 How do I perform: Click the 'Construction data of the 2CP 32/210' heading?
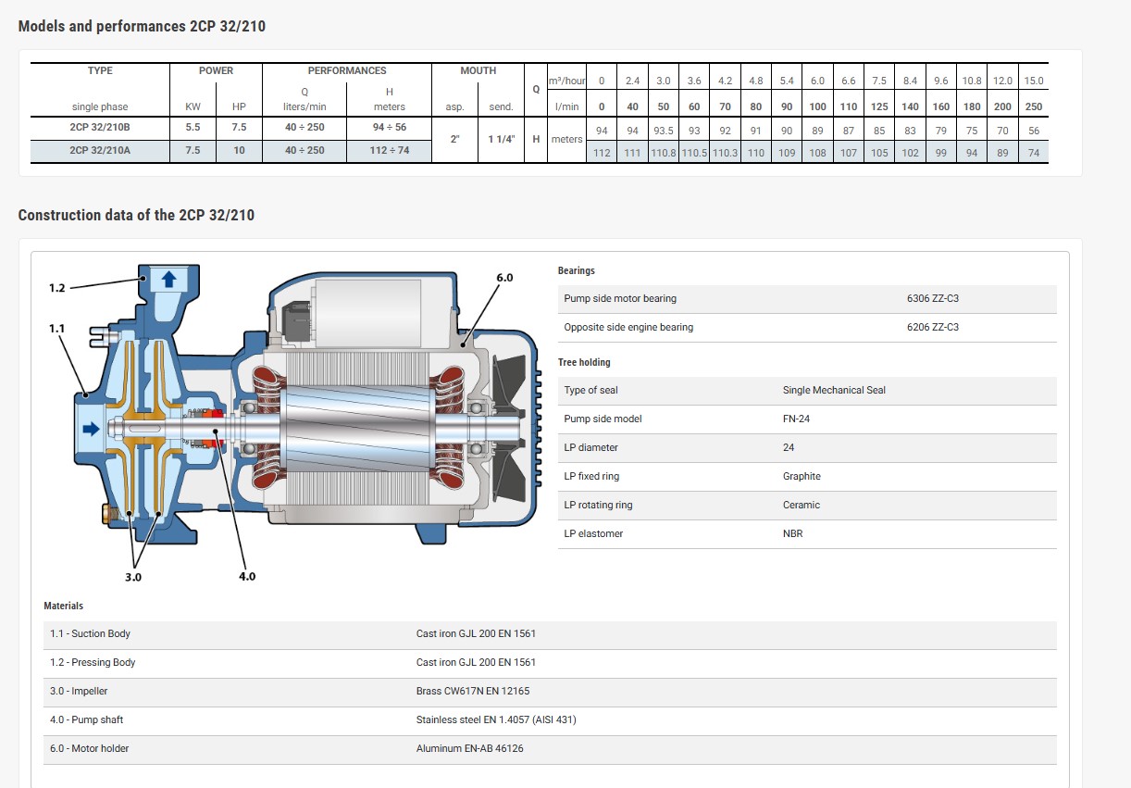[136, 215]
